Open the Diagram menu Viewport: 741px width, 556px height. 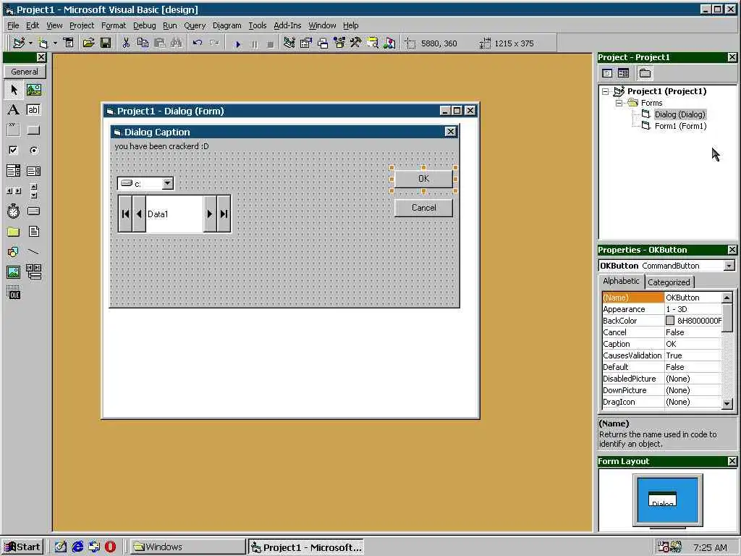click(226, 25)
